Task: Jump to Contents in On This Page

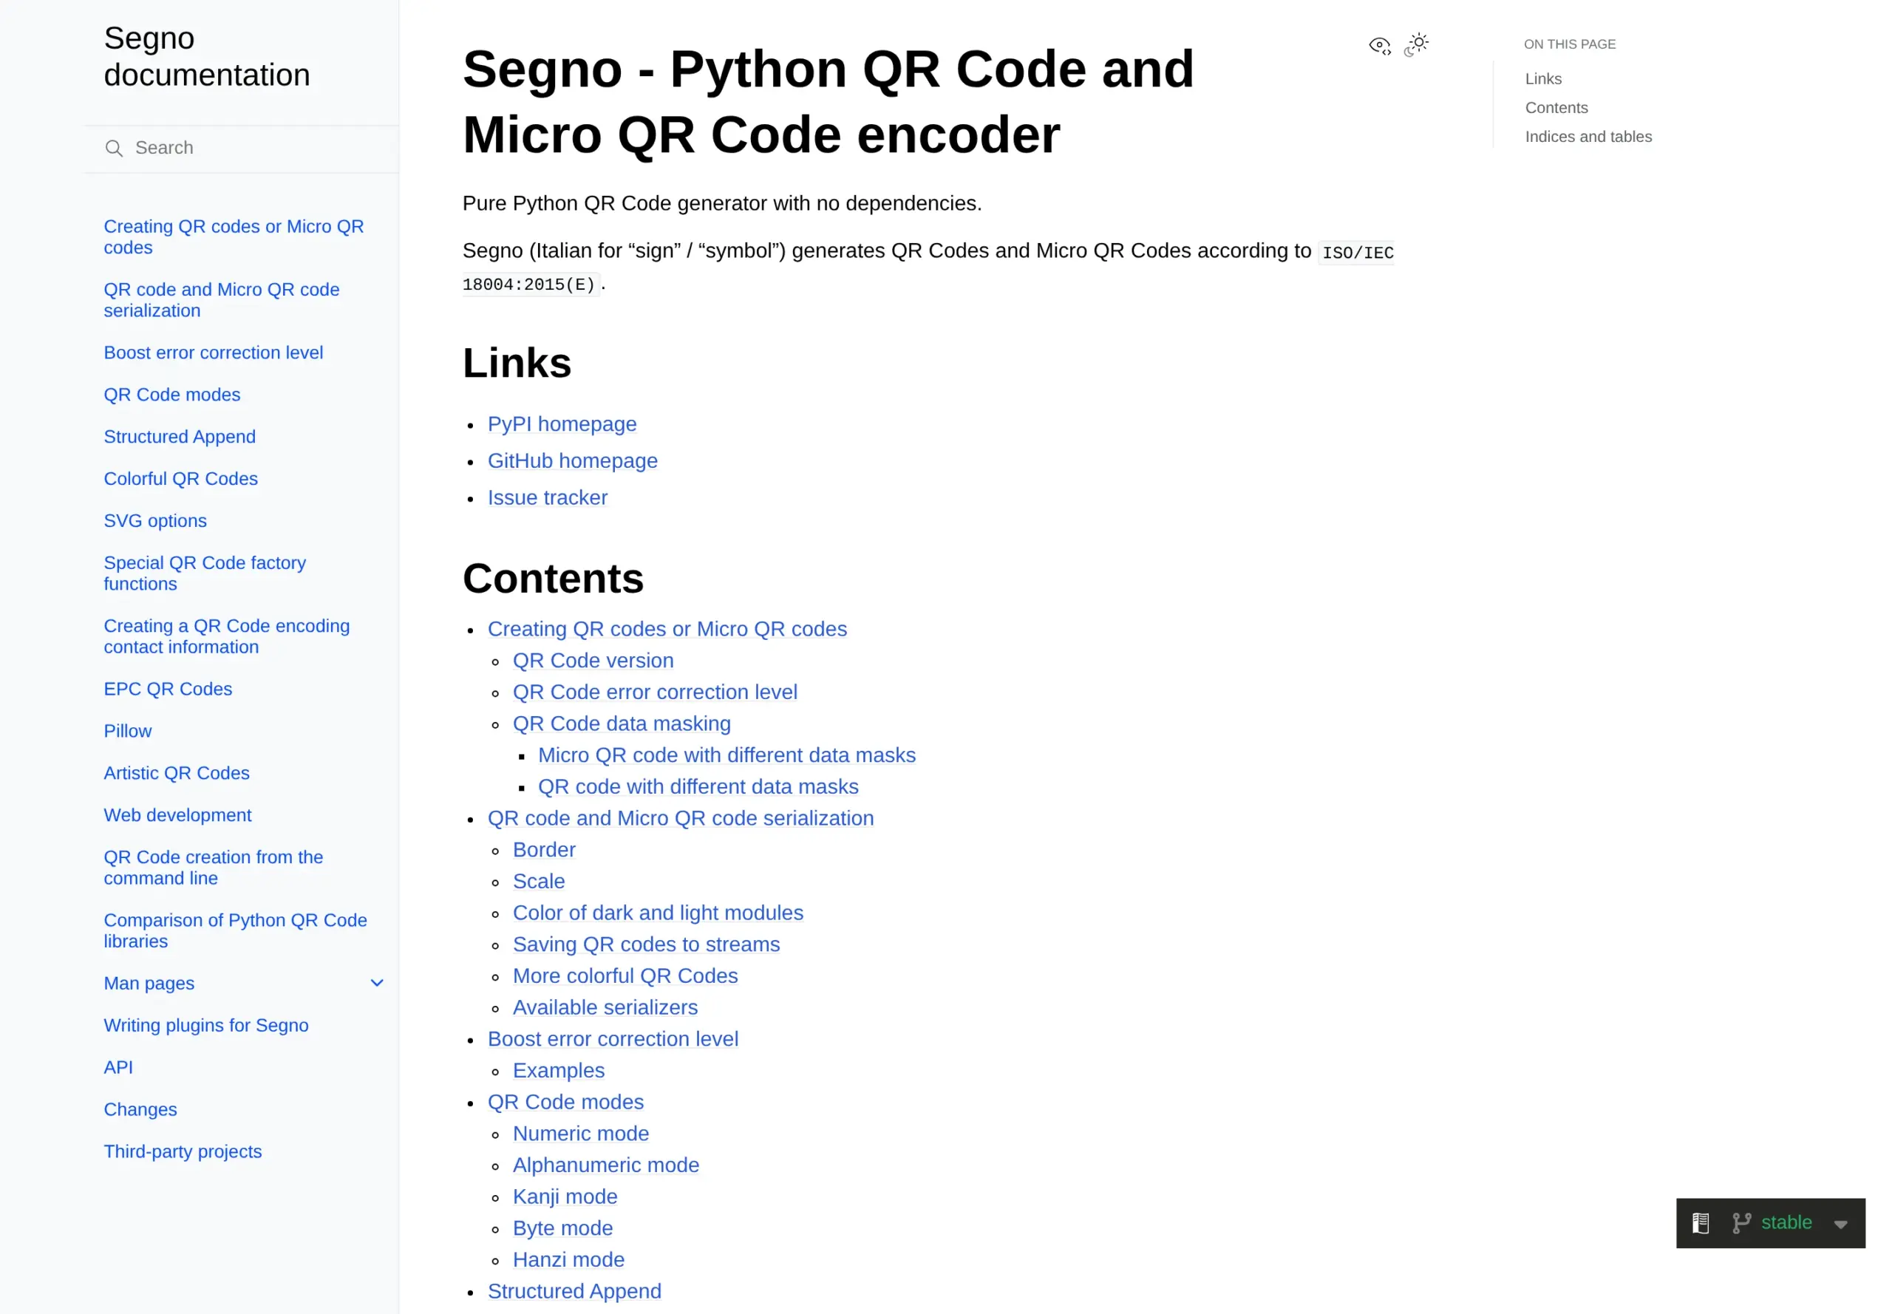Action: click(x=1556, y=108)
